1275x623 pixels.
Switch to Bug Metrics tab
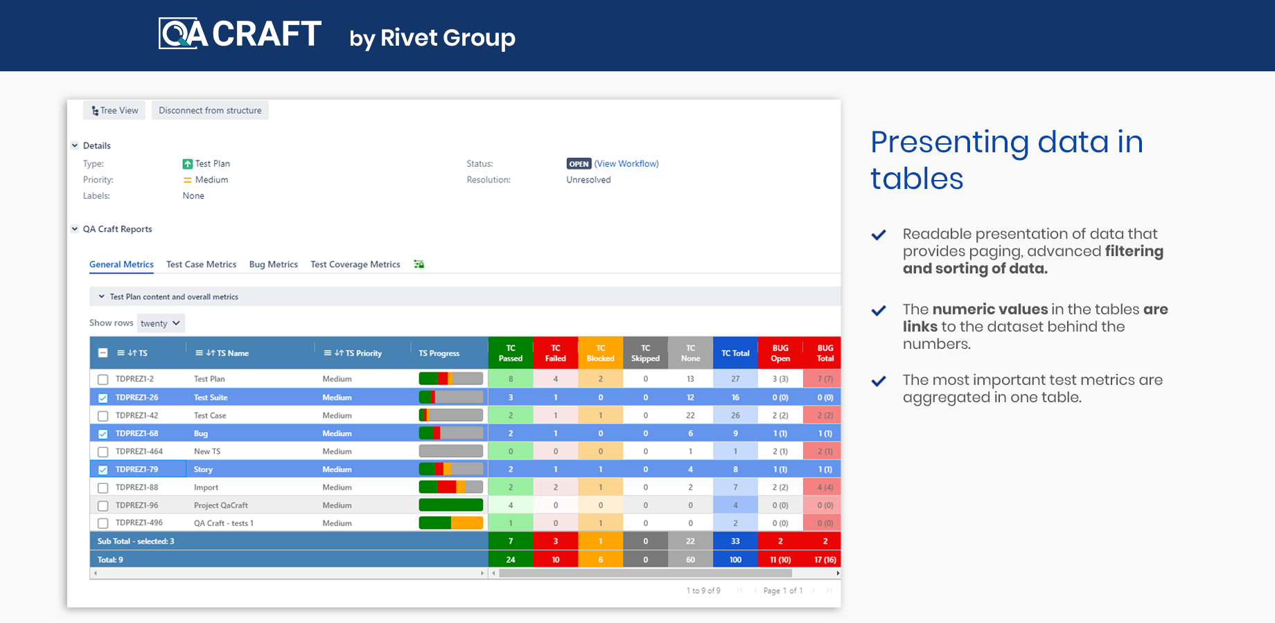pyautogui.click(x=273, y=264)
